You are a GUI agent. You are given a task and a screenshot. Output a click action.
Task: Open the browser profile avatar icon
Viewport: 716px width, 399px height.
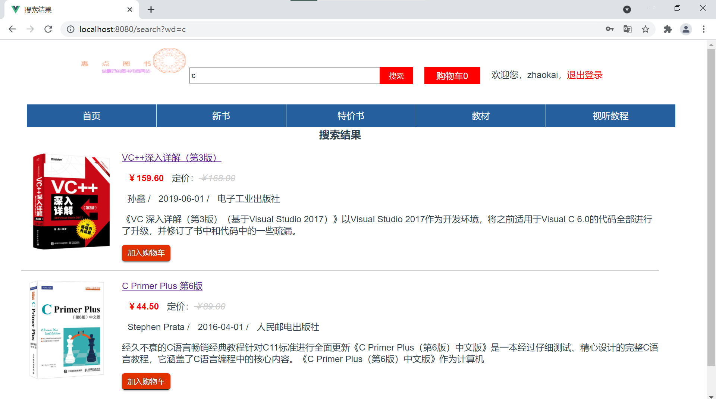click(686, 29)
